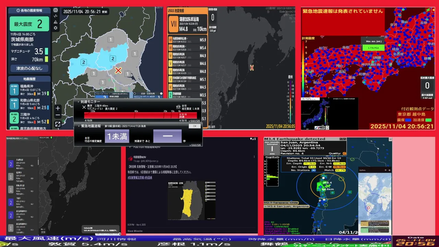Select the waveform icon in the map sidebar
Image resolution: width=439 pixels, height=247 pixels.
tap(56, 16)
